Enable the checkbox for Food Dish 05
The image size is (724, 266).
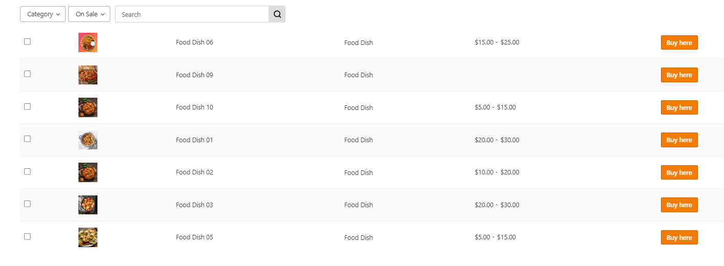(27, 236)
